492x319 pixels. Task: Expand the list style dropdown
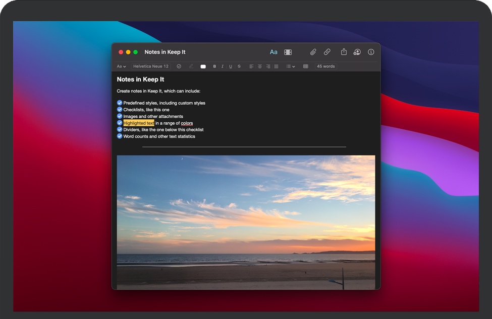(291, 66)
